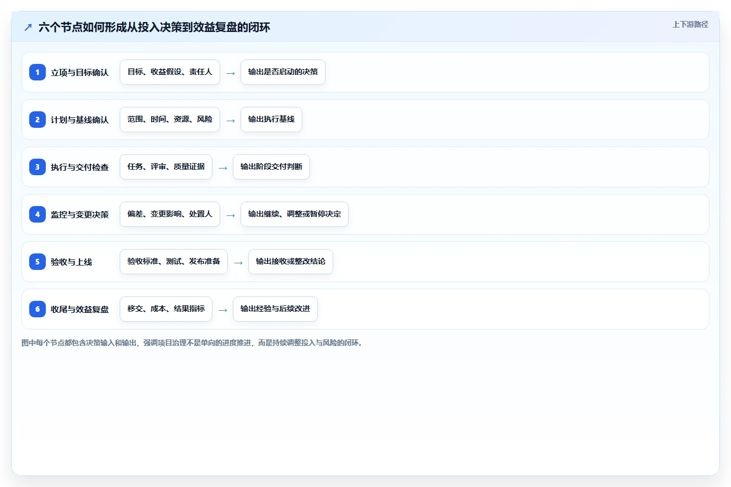Click the 任务、评审、质量证据 input chip
Viewport: 731px width, 487px height.
(x=166, y=167)
